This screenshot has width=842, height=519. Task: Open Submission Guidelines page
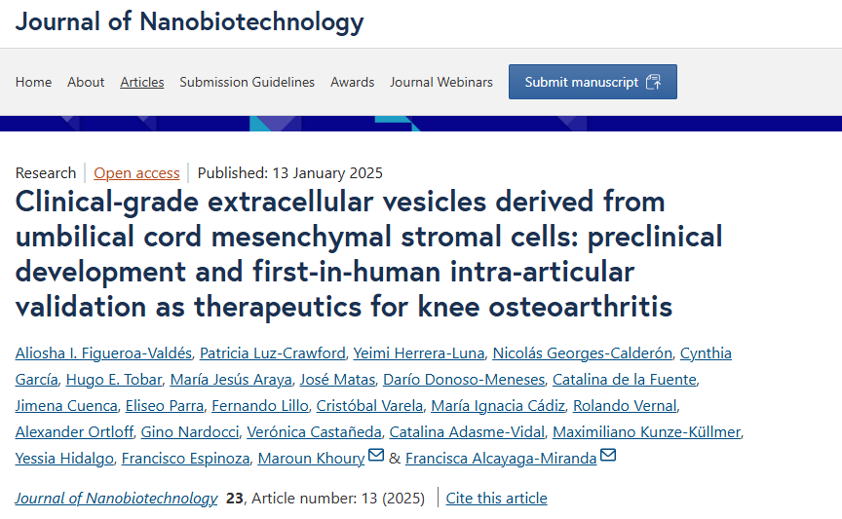(x=247, y=82)
